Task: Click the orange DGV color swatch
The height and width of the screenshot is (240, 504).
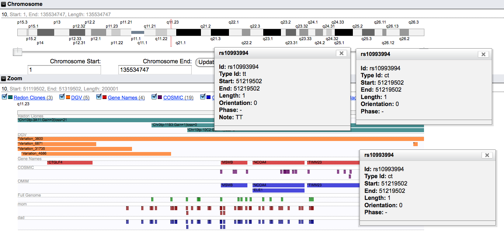Action: (68, 98)
